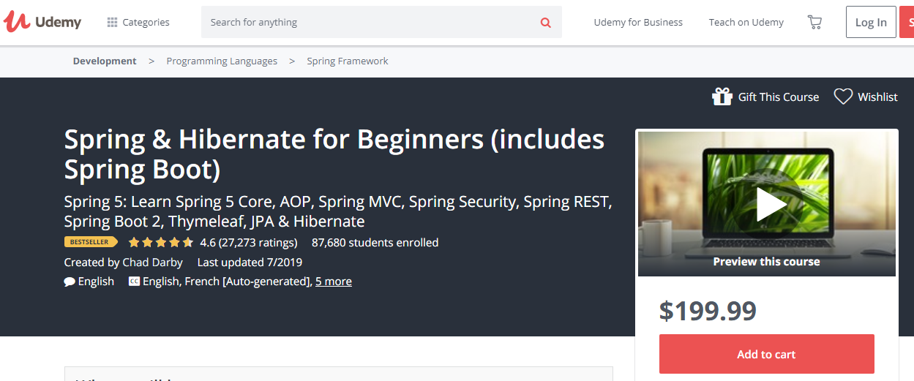Play the course preview video
914x381 pixels.
771,204
